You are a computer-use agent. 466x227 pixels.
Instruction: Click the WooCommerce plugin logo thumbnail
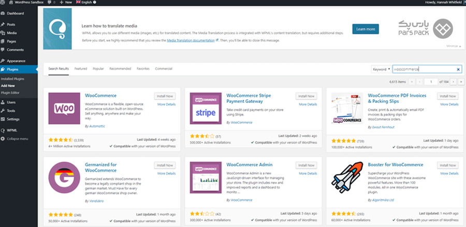[64, 108]
